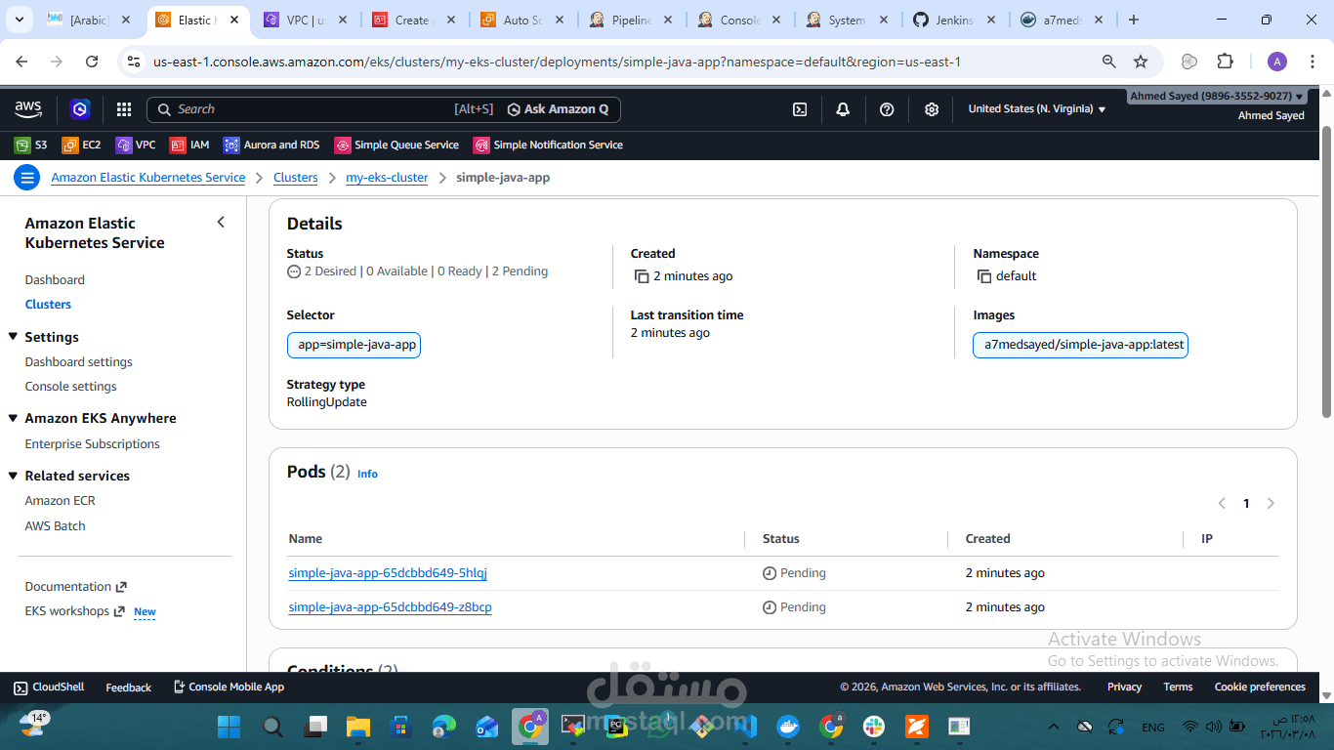
Task: Open the browser Extensions puzzle icon
Action: [x=1225, y=62]
